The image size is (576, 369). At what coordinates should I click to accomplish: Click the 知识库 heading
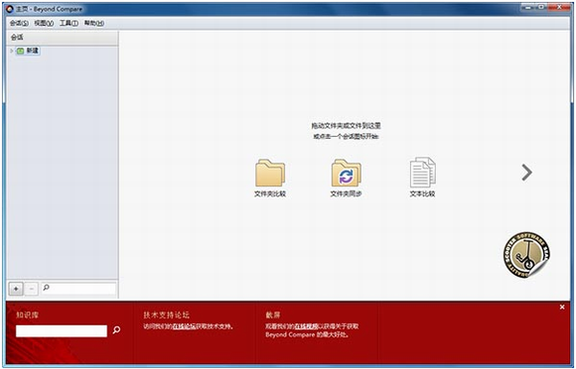[27, 315]
